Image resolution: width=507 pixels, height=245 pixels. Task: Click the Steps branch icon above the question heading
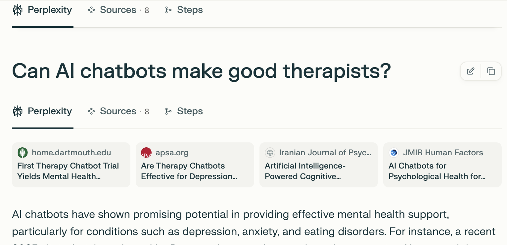click(x=168, y=10)
